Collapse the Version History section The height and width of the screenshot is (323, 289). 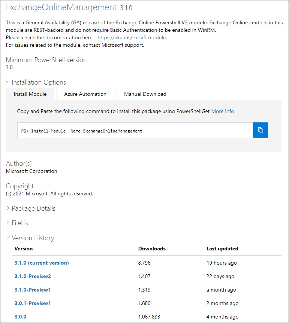(x=30, y=238)
